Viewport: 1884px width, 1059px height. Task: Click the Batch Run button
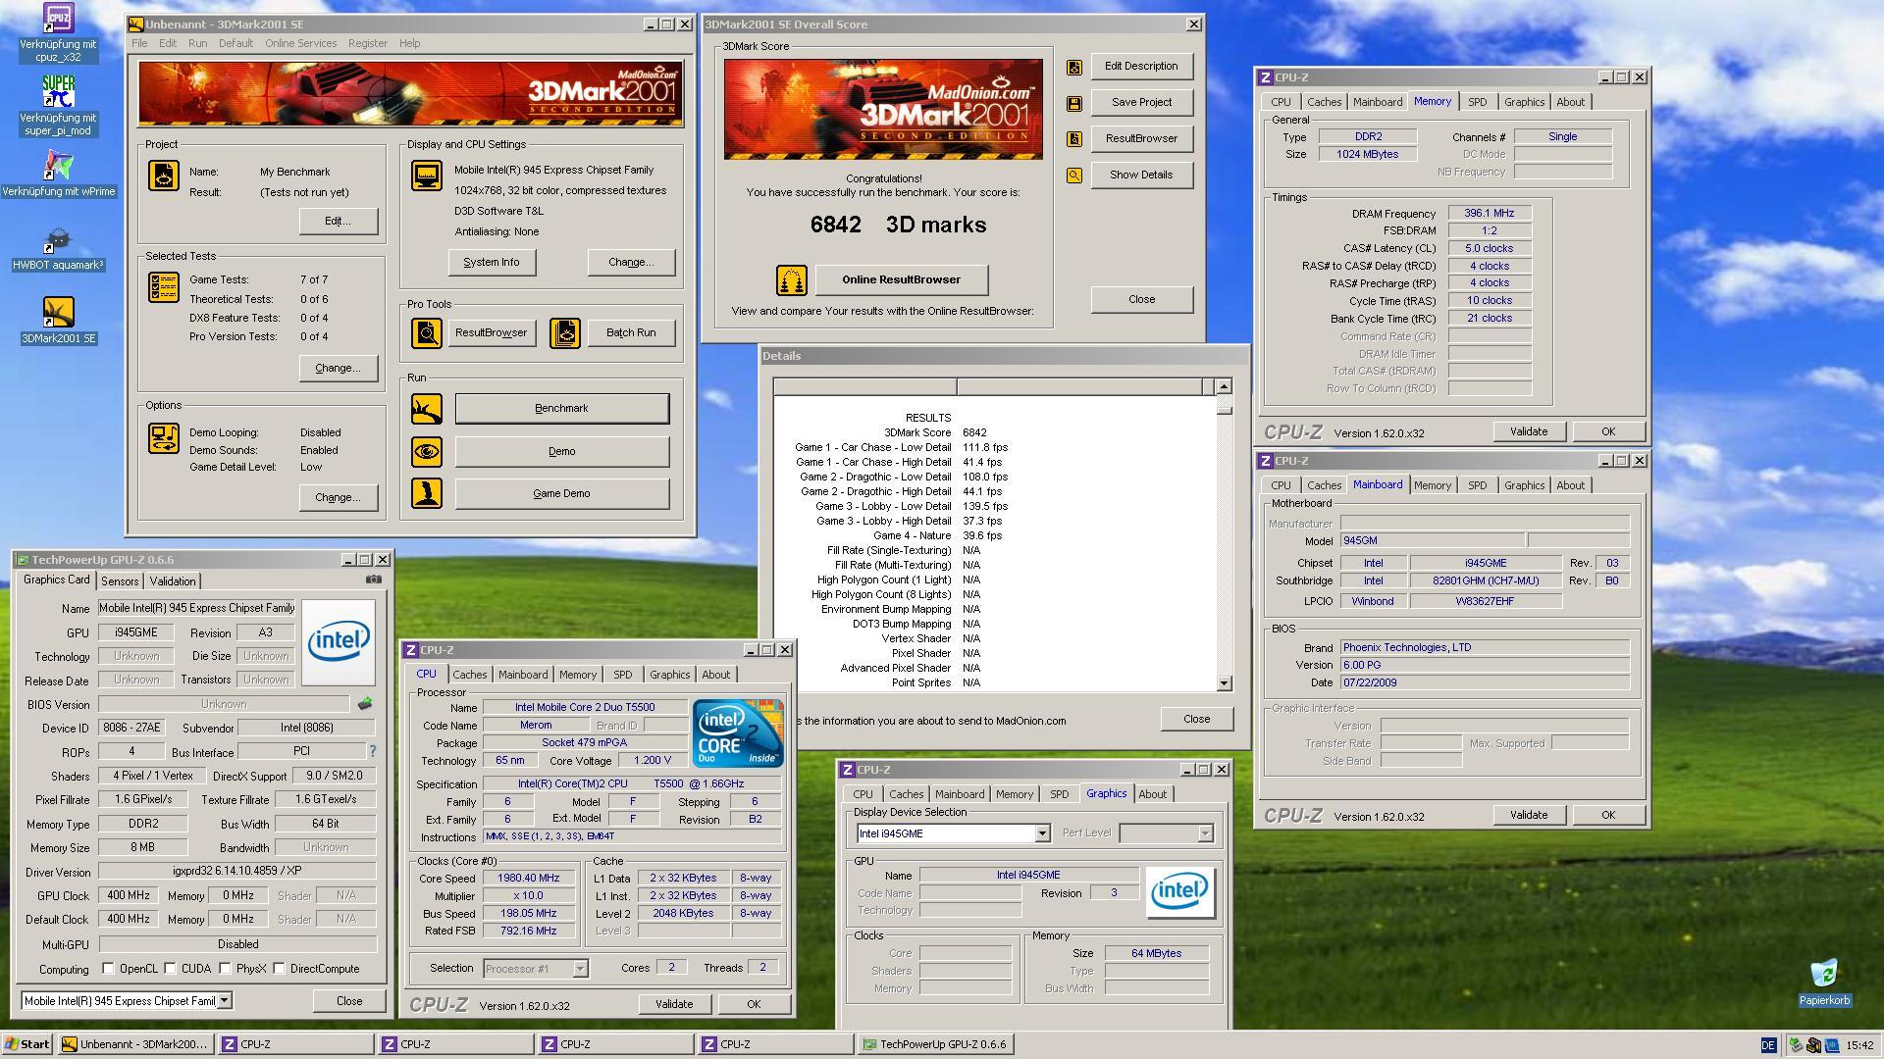point(631,333)
